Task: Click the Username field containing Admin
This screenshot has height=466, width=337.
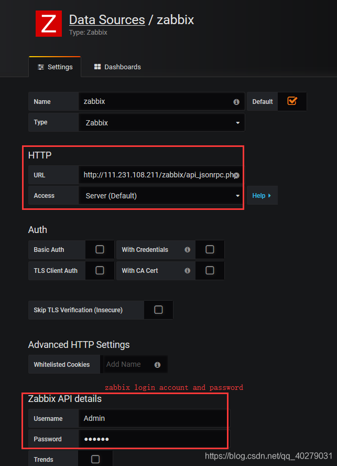Action: pos(155,418)
